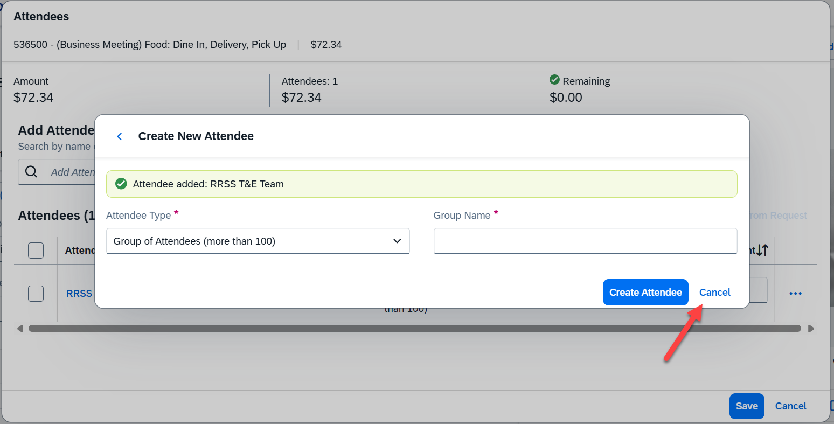This screenshot has width=834, height=424.
Task: Click the Remaining $0.00 value
Action: 566,98
